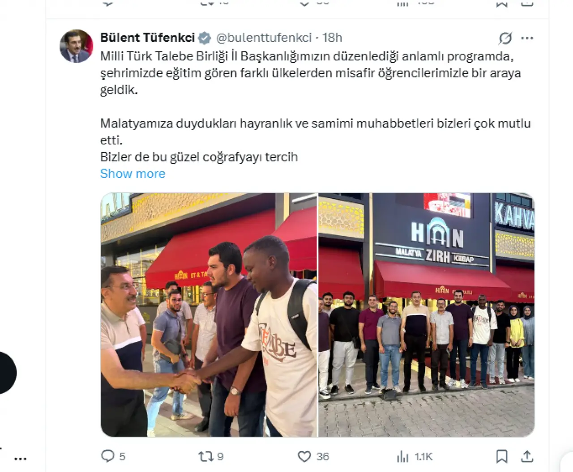Share the previous tweet above
The width and height of the screenshot is (573, 472).
coord(527,4)
